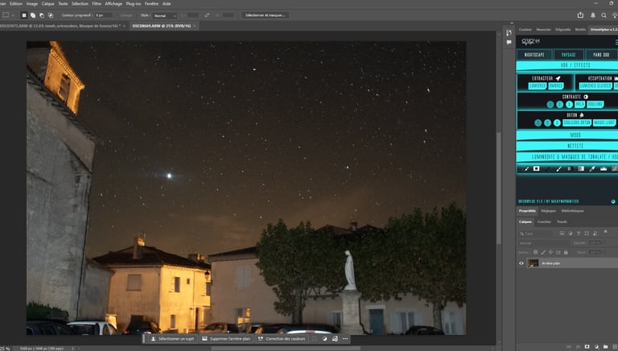Open the Comments panel icon in the side dock
Viewport: 618px width, 351px height.
pos(509,42)
